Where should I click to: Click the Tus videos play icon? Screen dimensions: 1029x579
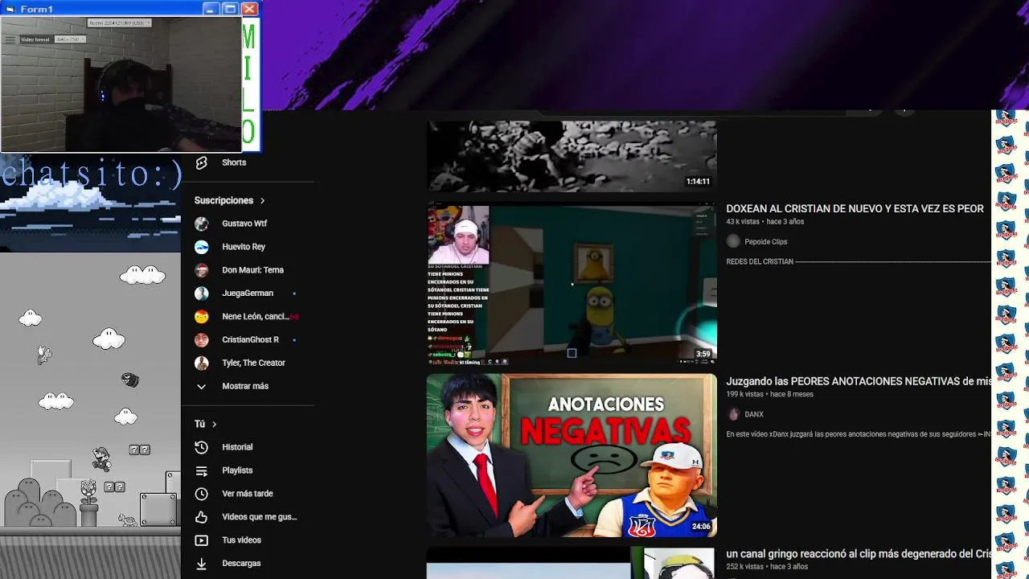[202, 540]
